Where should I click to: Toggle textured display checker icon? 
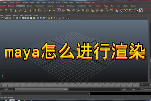(46, 18)
